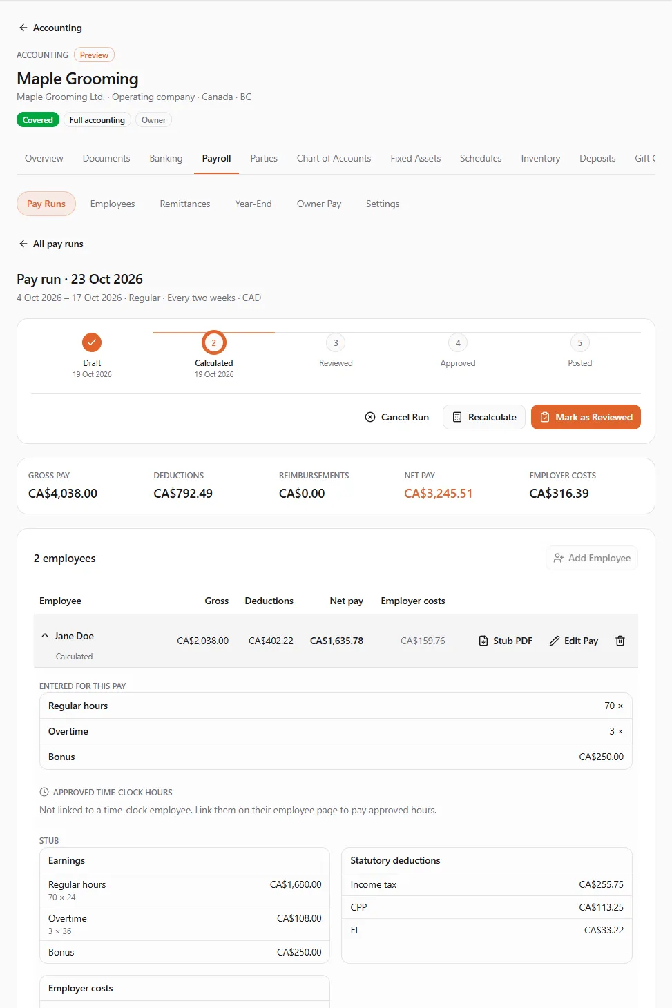Image resolution: width=672 pixels, height=1008 pixels.
Task: Click Mark as Reviewed
Action: tap(586, 417)
